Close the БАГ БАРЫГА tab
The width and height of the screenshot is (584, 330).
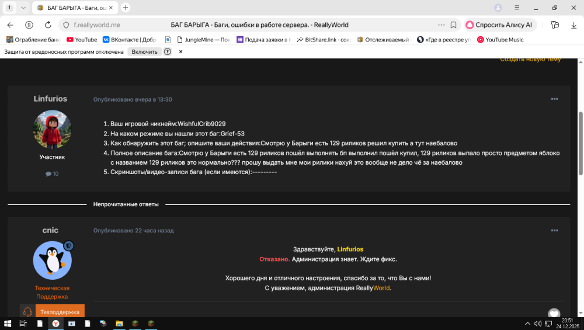pos(110,8)
